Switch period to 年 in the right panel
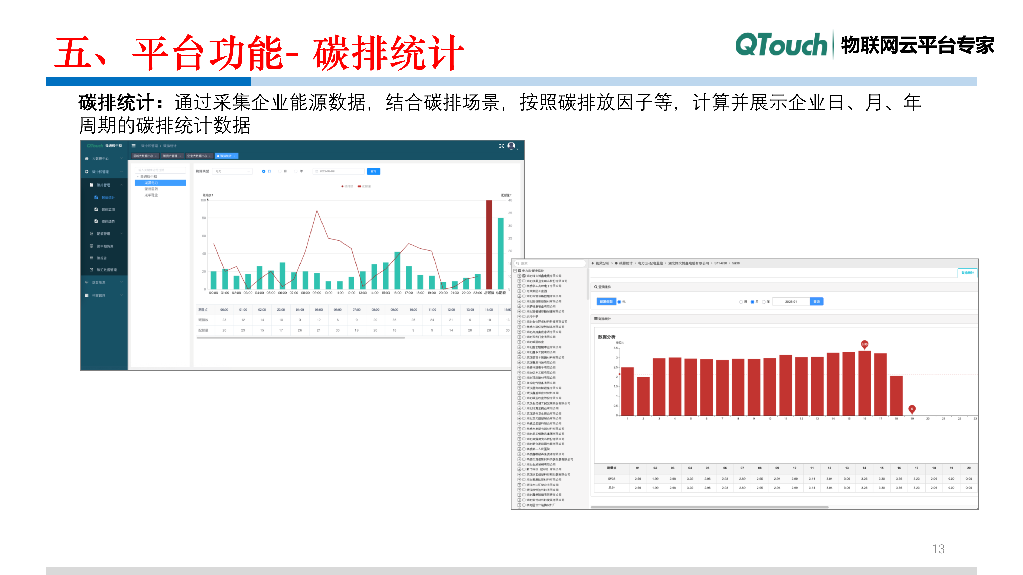This screenshot has width=1023, height=575. [x=764, y=302]
